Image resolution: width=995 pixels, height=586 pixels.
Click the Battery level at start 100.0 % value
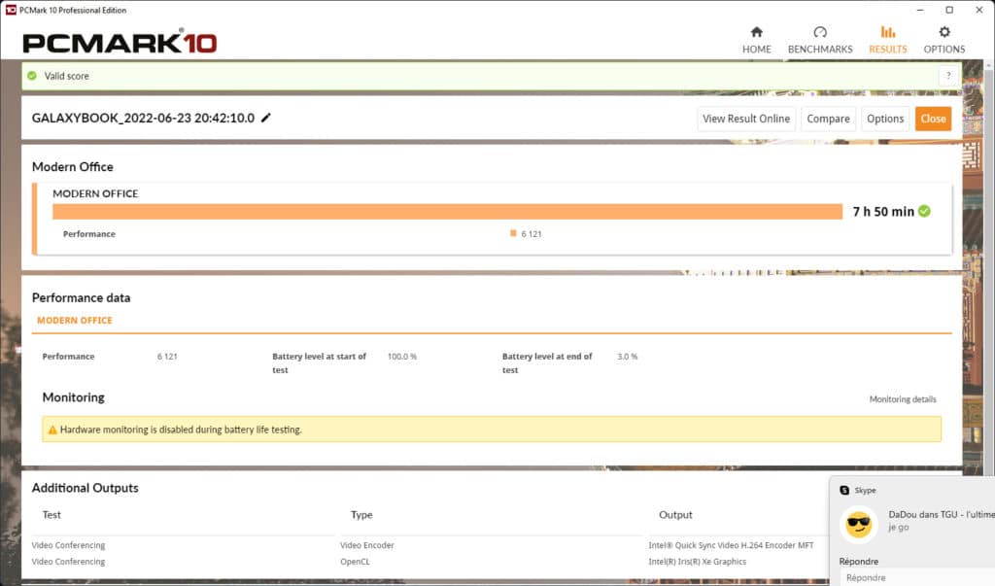click(401, 357)
